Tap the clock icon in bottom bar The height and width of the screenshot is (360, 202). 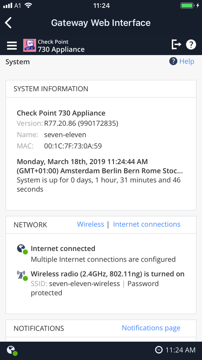[x=159, y=350]
